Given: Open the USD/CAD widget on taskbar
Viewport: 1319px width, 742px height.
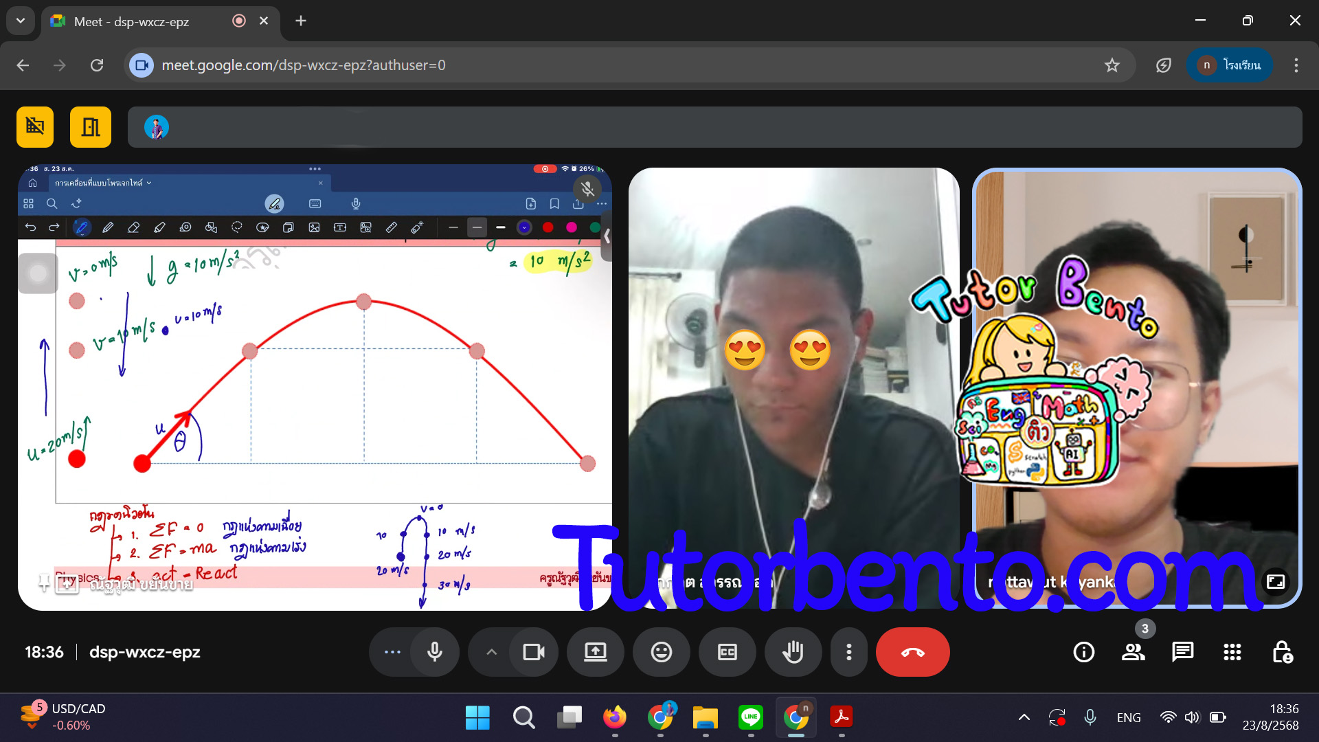Looking at the screenshot, I should [63, 717].
